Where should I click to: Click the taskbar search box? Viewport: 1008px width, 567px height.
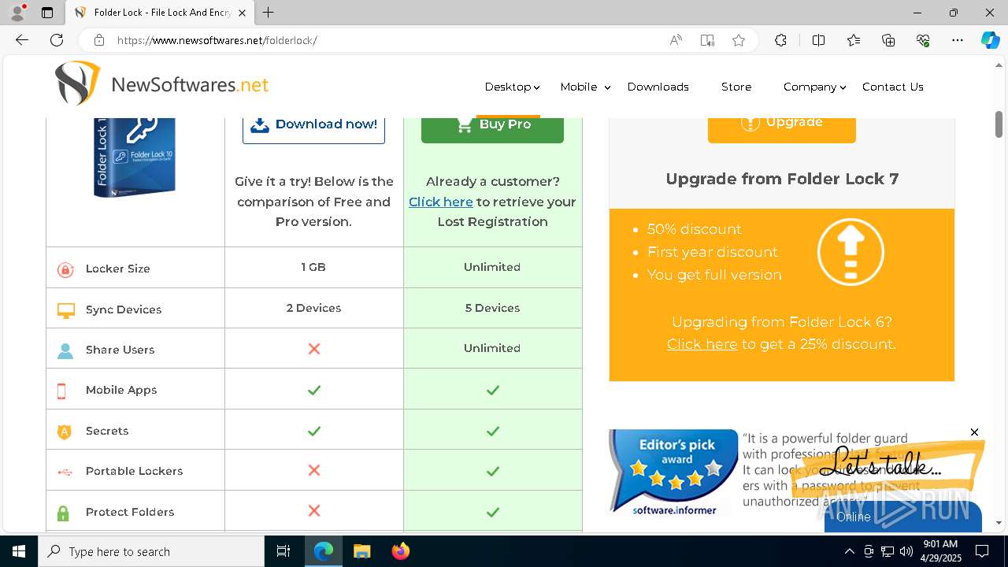click(151, 551)
